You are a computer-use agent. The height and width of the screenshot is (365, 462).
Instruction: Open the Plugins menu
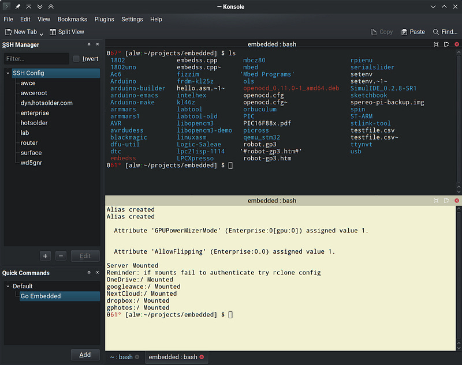click(104, 19)
